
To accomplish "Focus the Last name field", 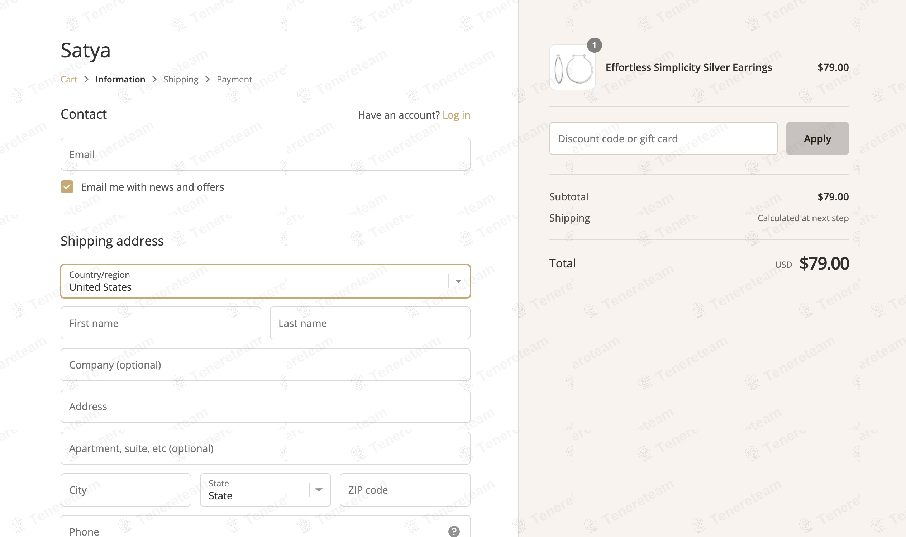I will [x=370, y=323].
